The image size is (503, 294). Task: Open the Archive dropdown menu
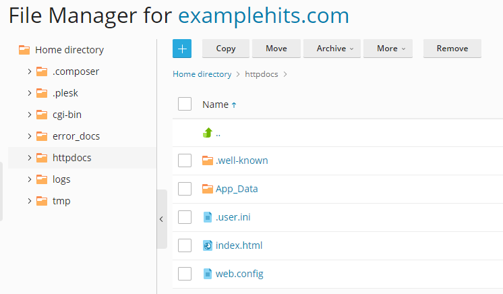332,49
